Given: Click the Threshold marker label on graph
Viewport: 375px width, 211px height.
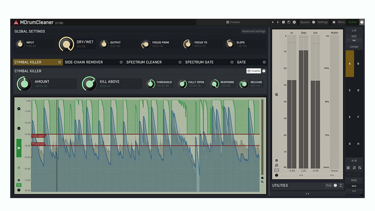Looking at the screenshot, I should coord(38,144).
